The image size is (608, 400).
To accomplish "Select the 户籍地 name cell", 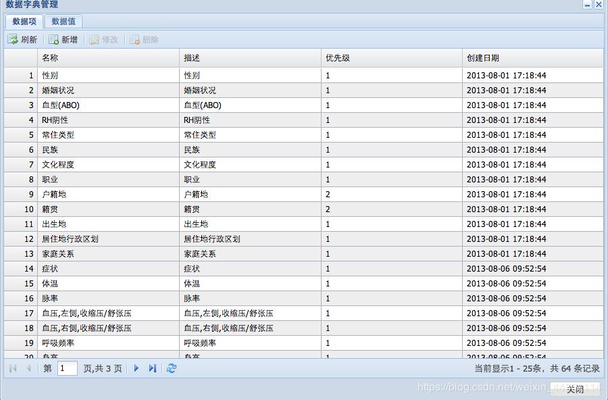I will [x=108, y=195].
